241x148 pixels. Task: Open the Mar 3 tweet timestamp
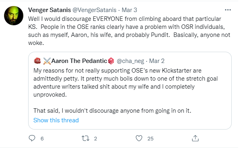pos(129,10)
